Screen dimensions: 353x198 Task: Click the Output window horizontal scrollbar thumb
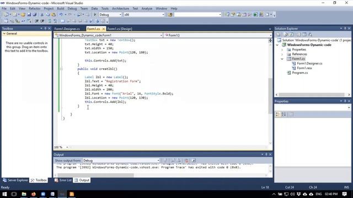(95, 175)
